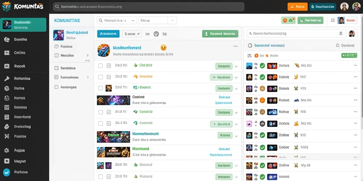Screen dimensions: 363x181
Task: Tick the checkbox on the first list row
Action: tap(100, 66)
